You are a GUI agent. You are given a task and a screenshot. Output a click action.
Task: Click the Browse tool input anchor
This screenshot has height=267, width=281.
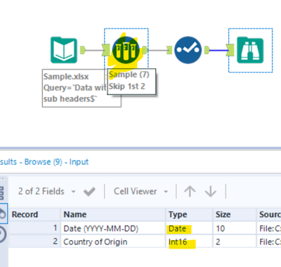coord(230,50)
